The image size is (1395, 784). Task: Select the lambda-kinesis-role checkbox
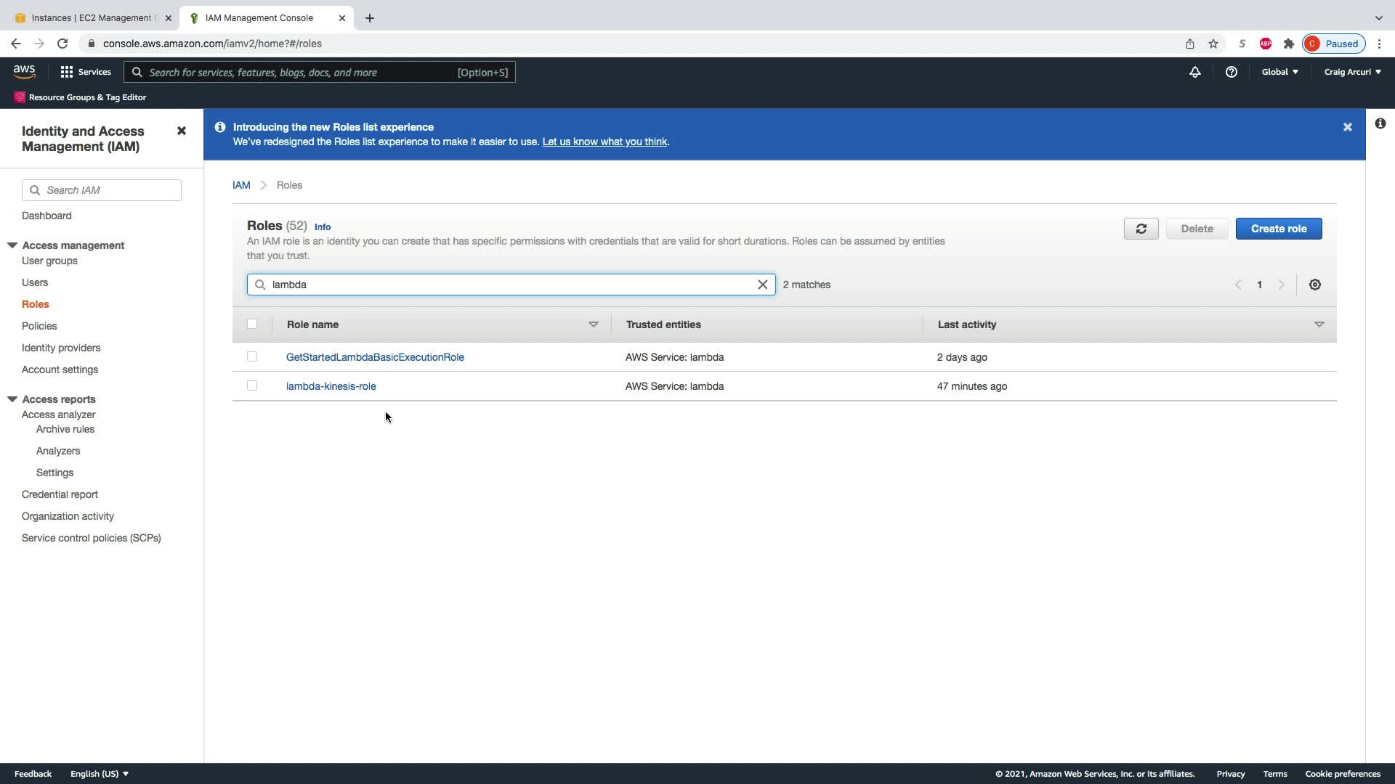[x=252, y=385]
